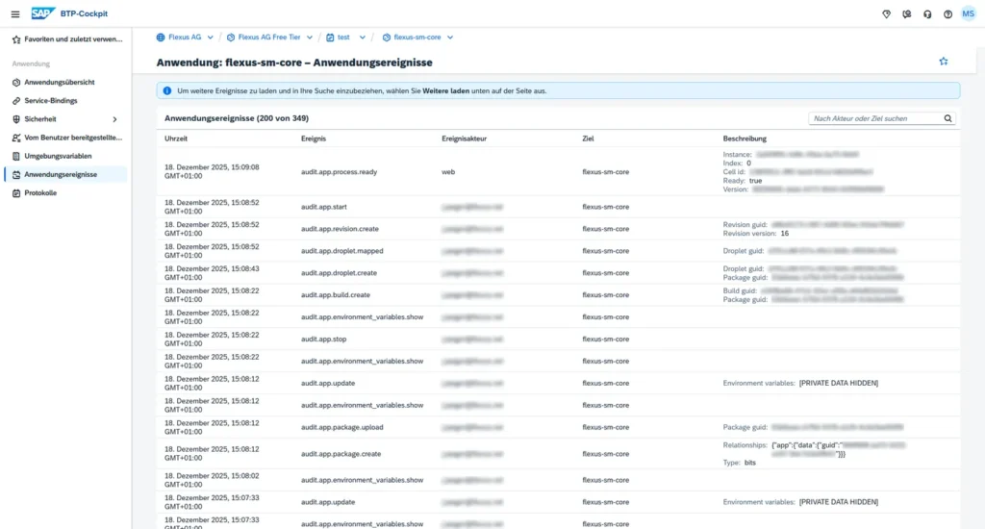Click the Ziel column header
The height and width of the screenshot is (529, 985).
click(588, 139)
